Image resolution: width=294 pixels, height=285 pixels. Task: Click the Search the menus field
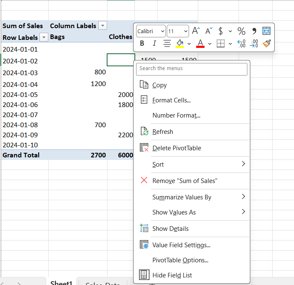point(192,68)
